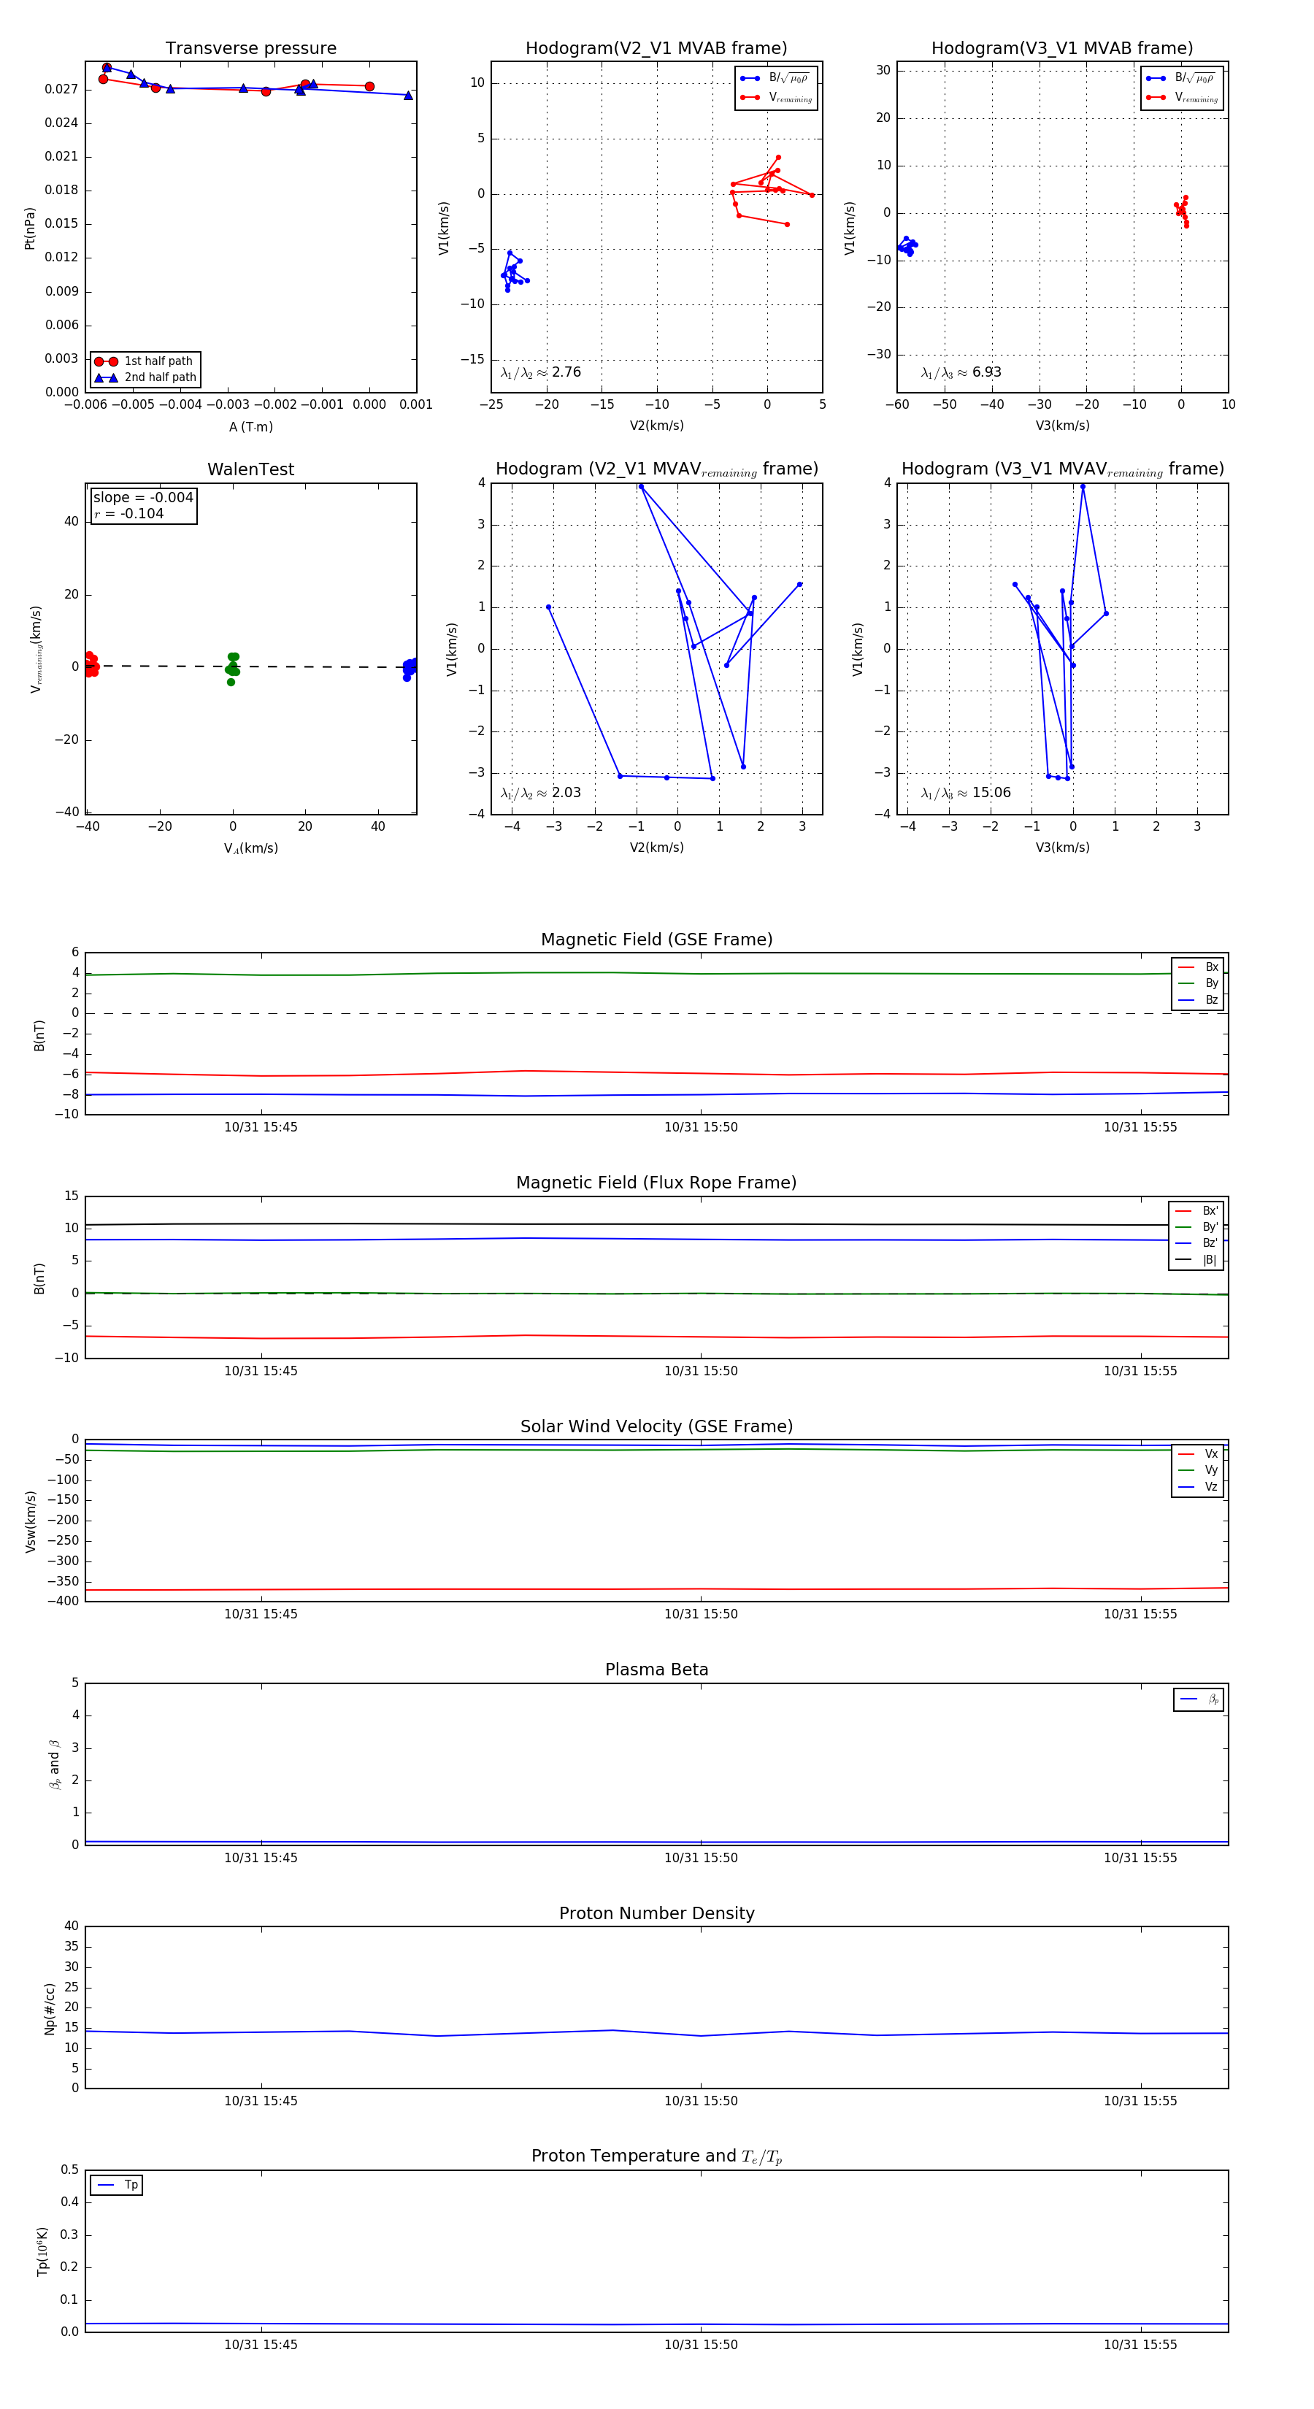This screenshot has width=1314, height=2409.
Task: Click the '1st half path' legend entry
Action: click(x=145, y=361)
